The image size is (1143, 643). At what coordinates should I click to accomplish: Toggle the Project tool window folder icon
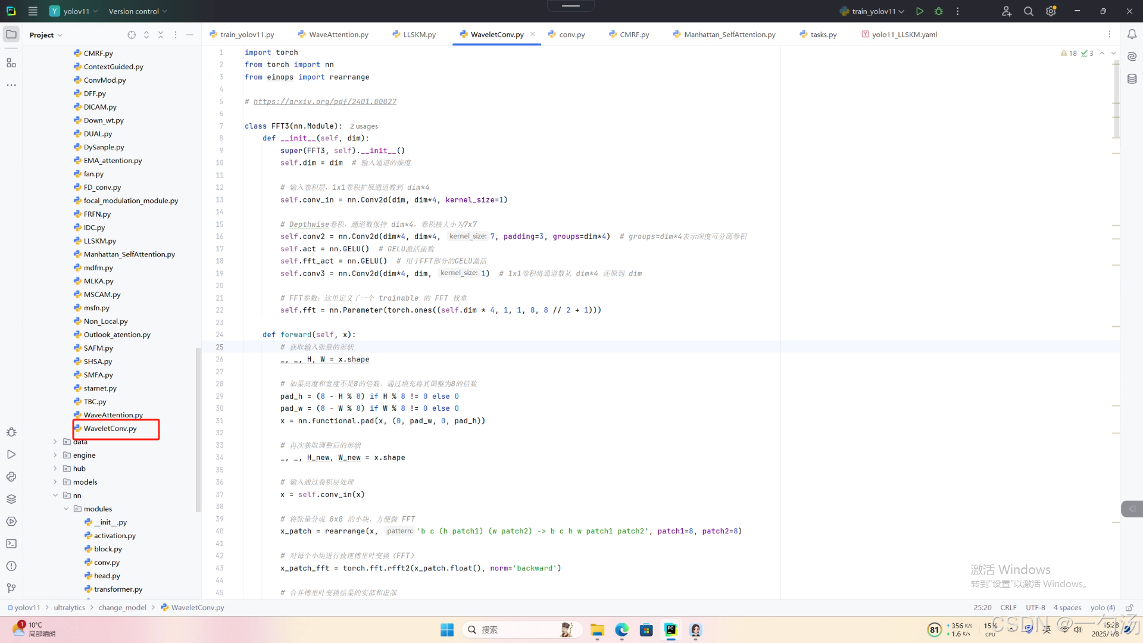click(11, 35)
